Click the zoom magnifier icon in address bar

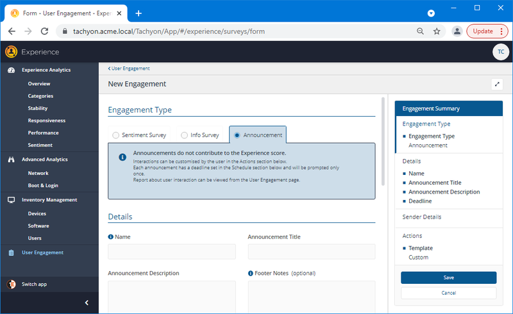coord(421,31)
